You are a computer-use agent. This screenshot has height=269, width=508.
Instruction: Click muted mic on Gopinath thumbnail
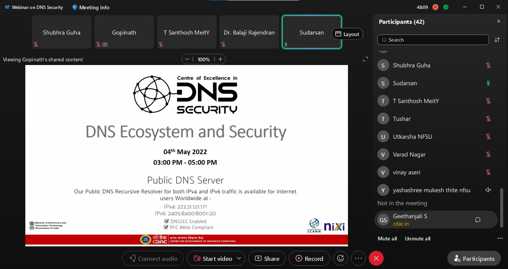tap(99, 44)
